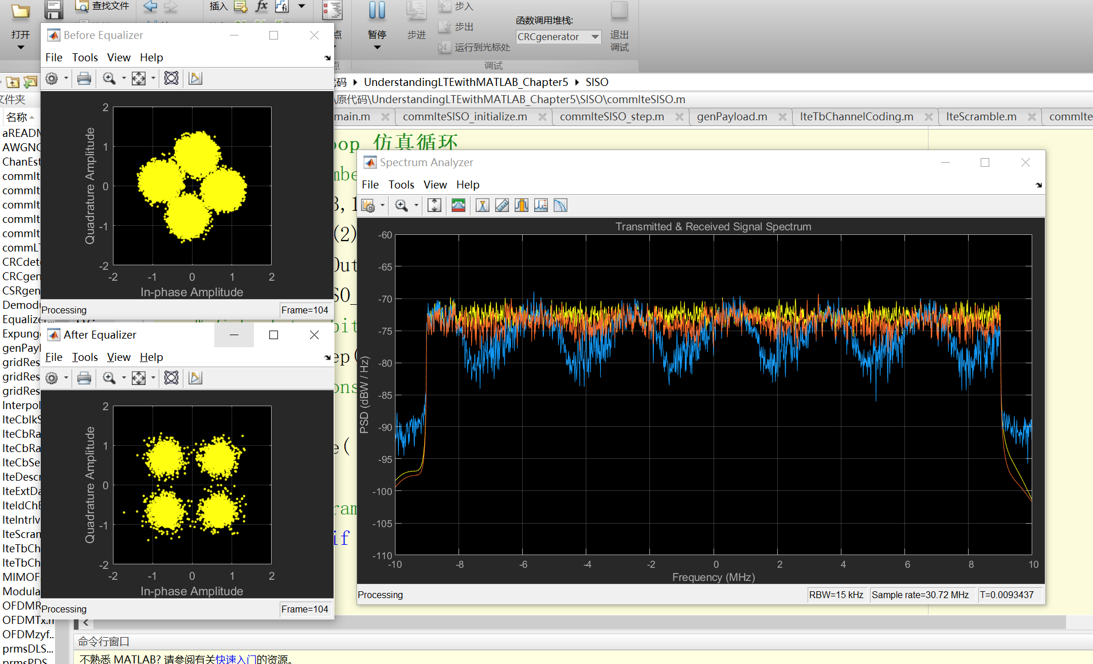Select OFDMzyf file in folder list
This screenshot has height=664, width=1093.
tap(28, 634)
